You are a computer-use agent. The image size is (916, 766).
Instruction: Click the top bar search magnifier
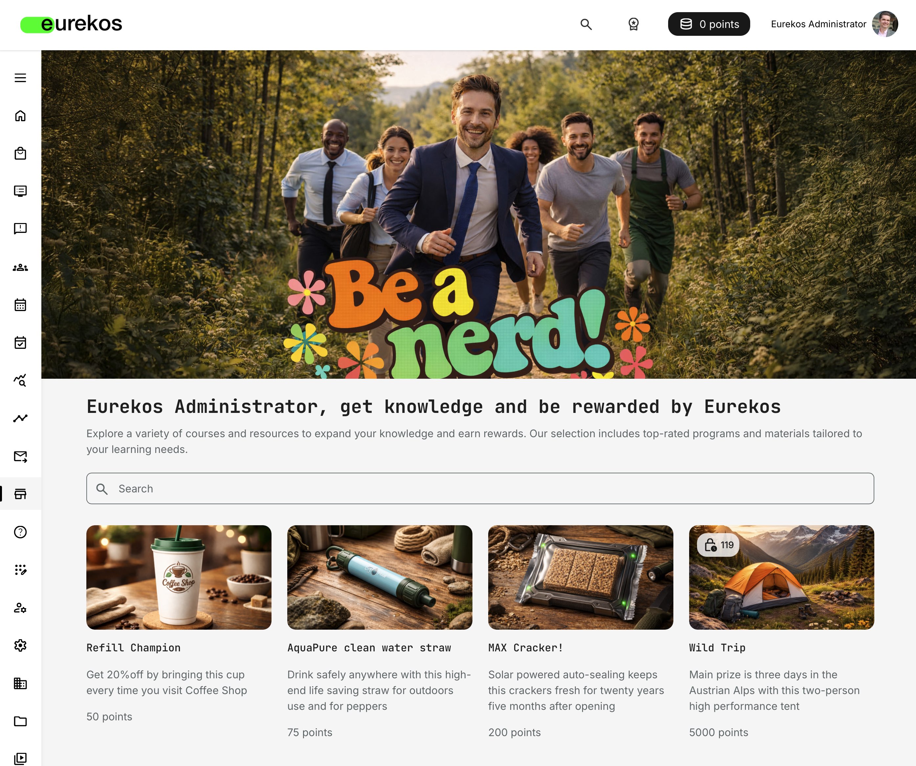click(x=586, y=24)
